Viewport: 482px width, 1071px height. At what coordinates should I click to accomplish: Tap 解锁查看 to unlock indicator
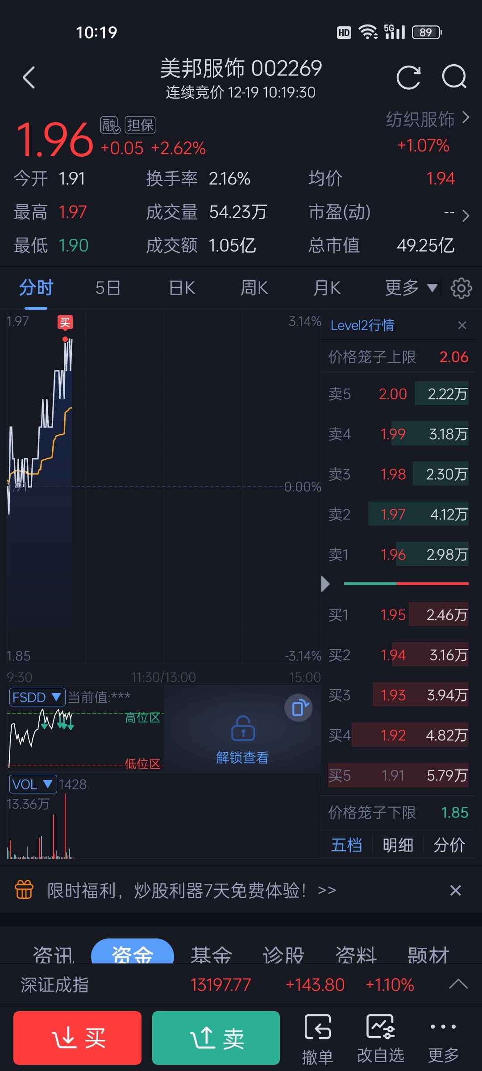click(x=242, y=757)
